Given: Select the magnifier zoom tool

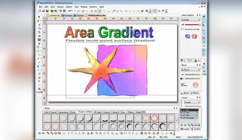Looking at the screenshot, I should [39, 32].
